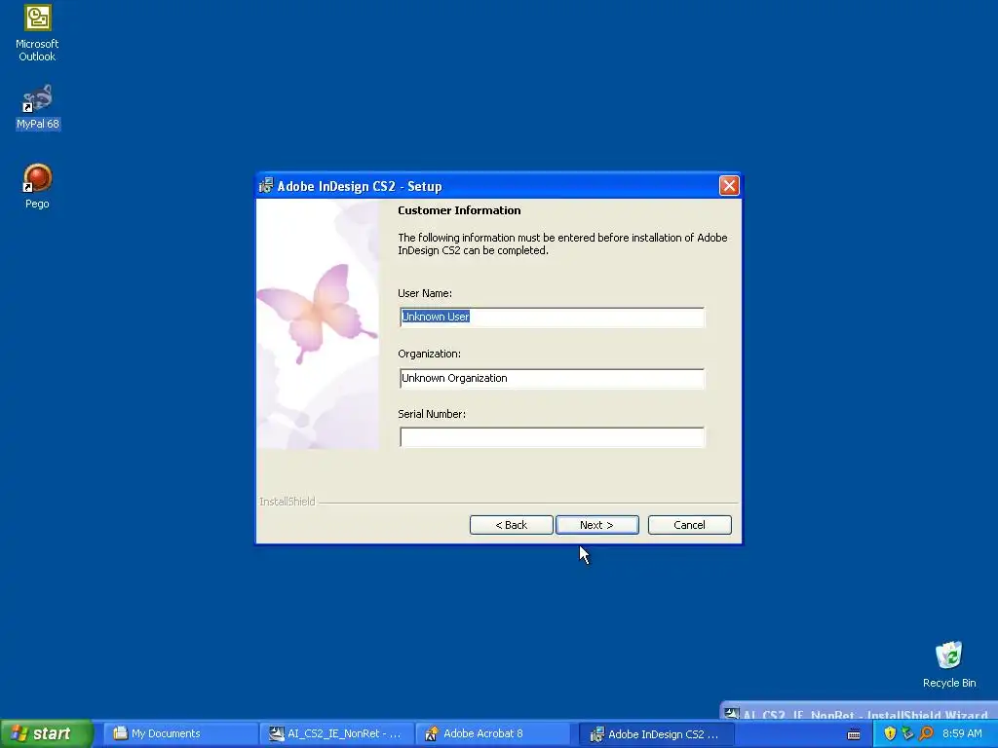Select Adobe InDesign CS2 taskbar button
The image size is (998, 748).
click(x=657, y=734)
